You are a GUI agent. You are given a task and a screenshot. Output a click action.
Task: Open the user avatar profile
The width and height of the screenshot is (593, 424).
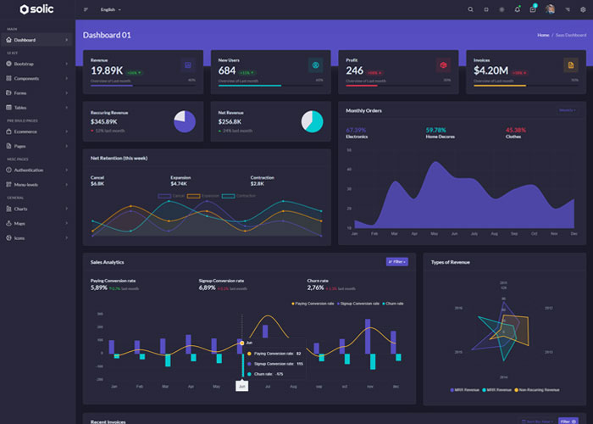[x=550, y=9]
